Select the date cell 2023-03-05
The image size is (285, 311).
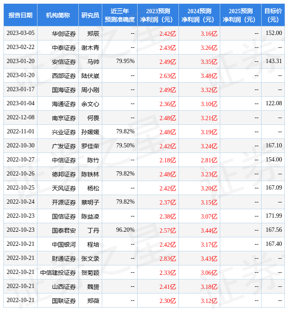[x=20, y=33]
